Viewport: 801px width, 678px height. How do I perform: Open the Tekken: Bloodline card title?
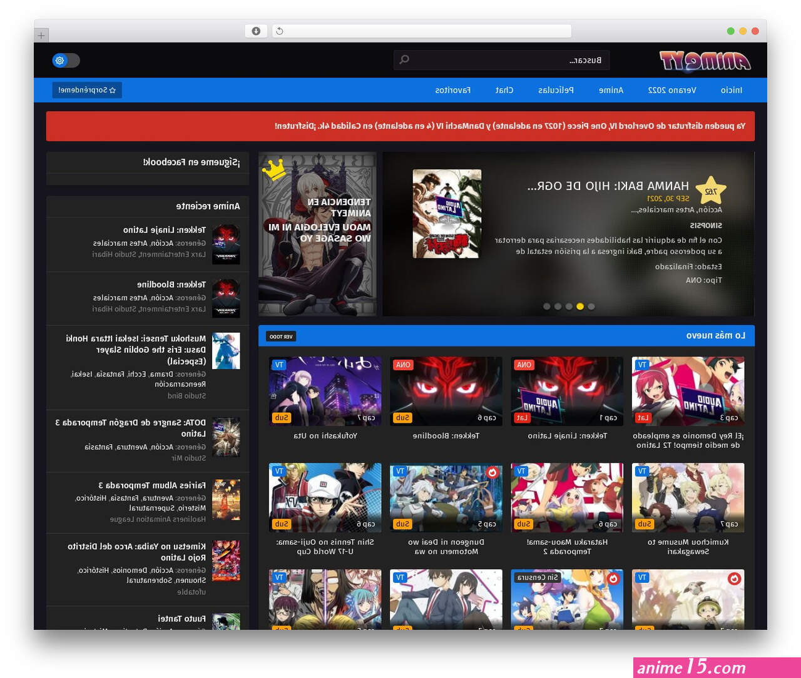pyautogui.click(x=446, y=436)
